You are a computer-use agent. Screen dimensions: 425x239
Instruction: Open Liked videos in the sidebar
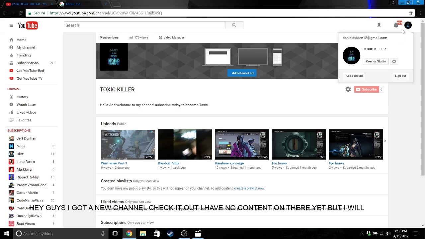(27, 112)
